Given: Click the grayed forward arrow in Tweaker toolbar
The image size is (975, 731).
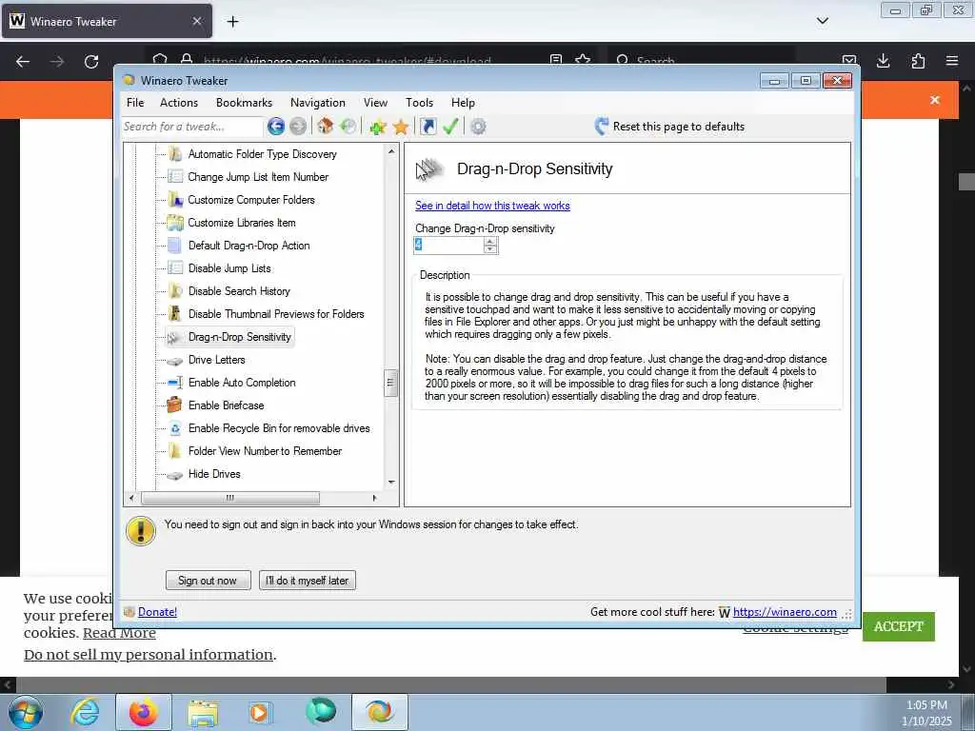Looking at the screenshot, I should pyautogui.click(x=298, y=127).
